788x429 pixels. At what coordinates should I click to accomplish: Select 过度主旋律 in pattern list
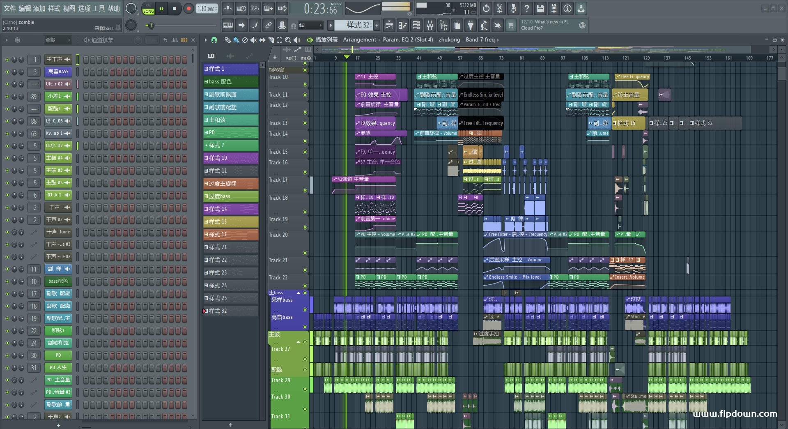pos(231,184)
